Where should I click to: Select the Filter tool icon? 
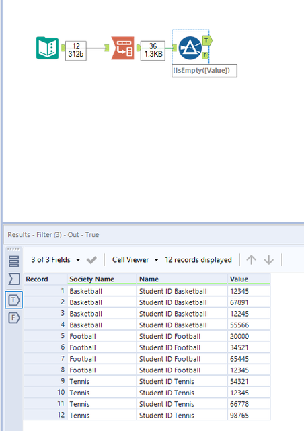coord(190,48)
